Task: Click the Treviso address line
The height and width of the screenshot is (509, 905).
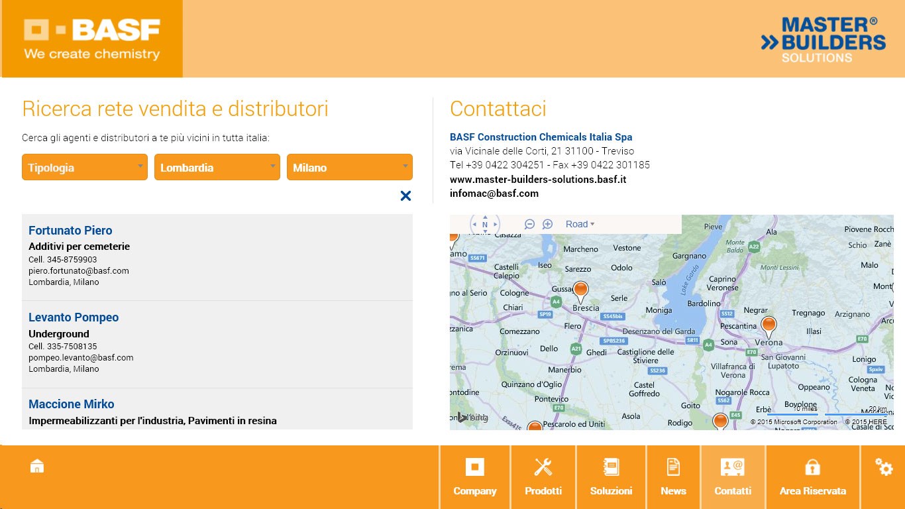Action: [542, 151]
